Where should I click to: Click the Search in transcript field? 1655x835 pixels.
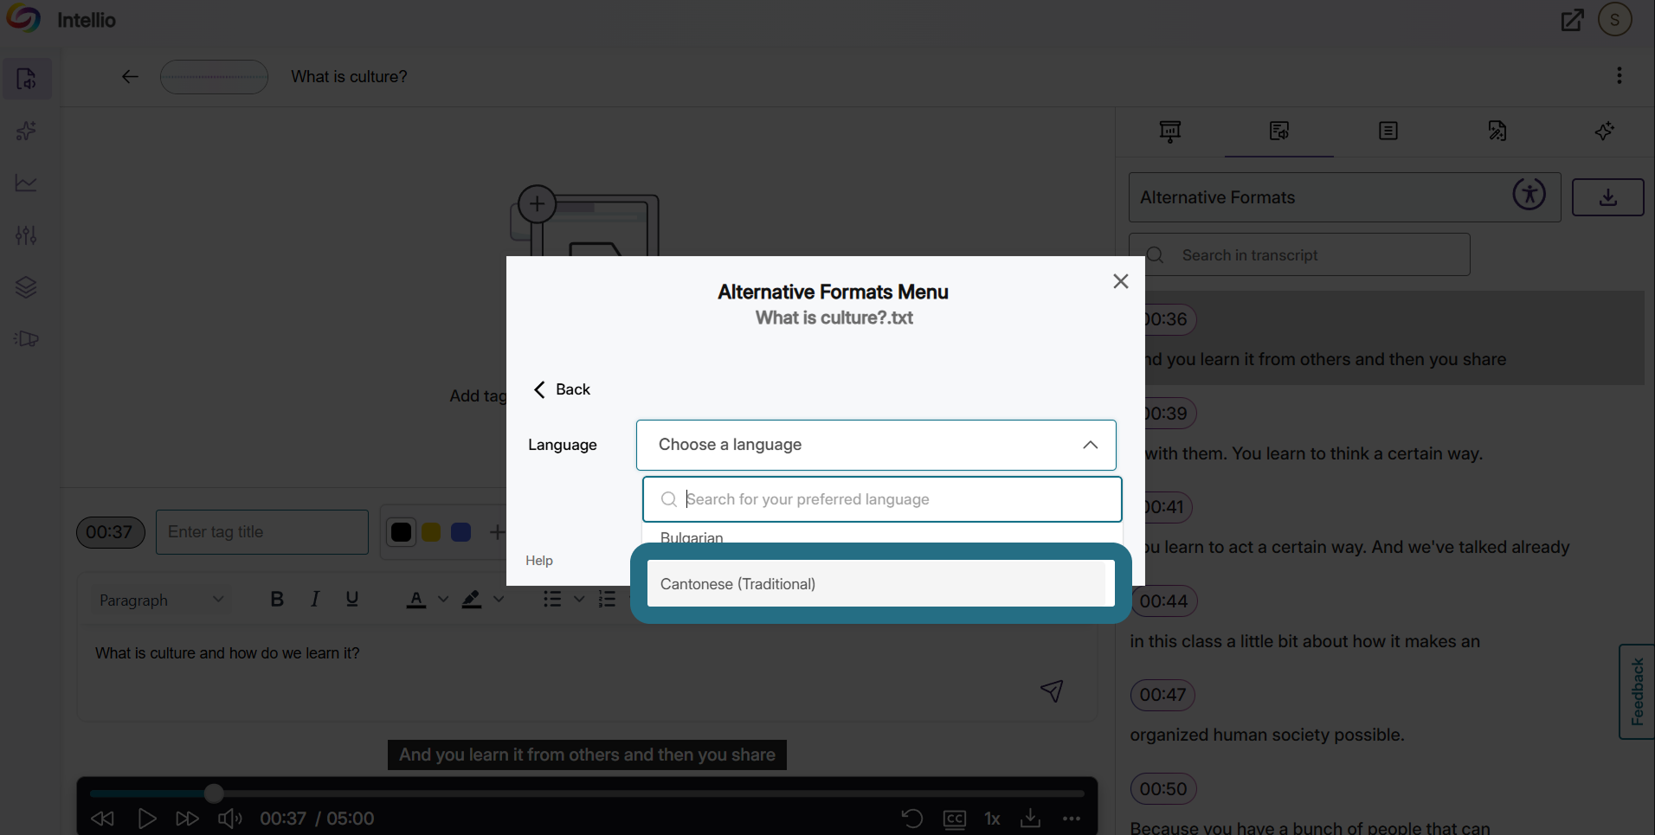(x=1299, y=255)
